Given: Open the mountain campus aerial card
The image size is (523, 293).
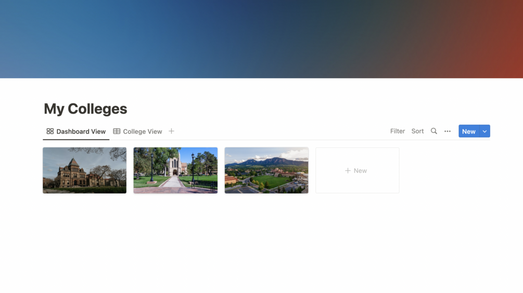Looking at the screenshot, I should click(x=266, y=170).
